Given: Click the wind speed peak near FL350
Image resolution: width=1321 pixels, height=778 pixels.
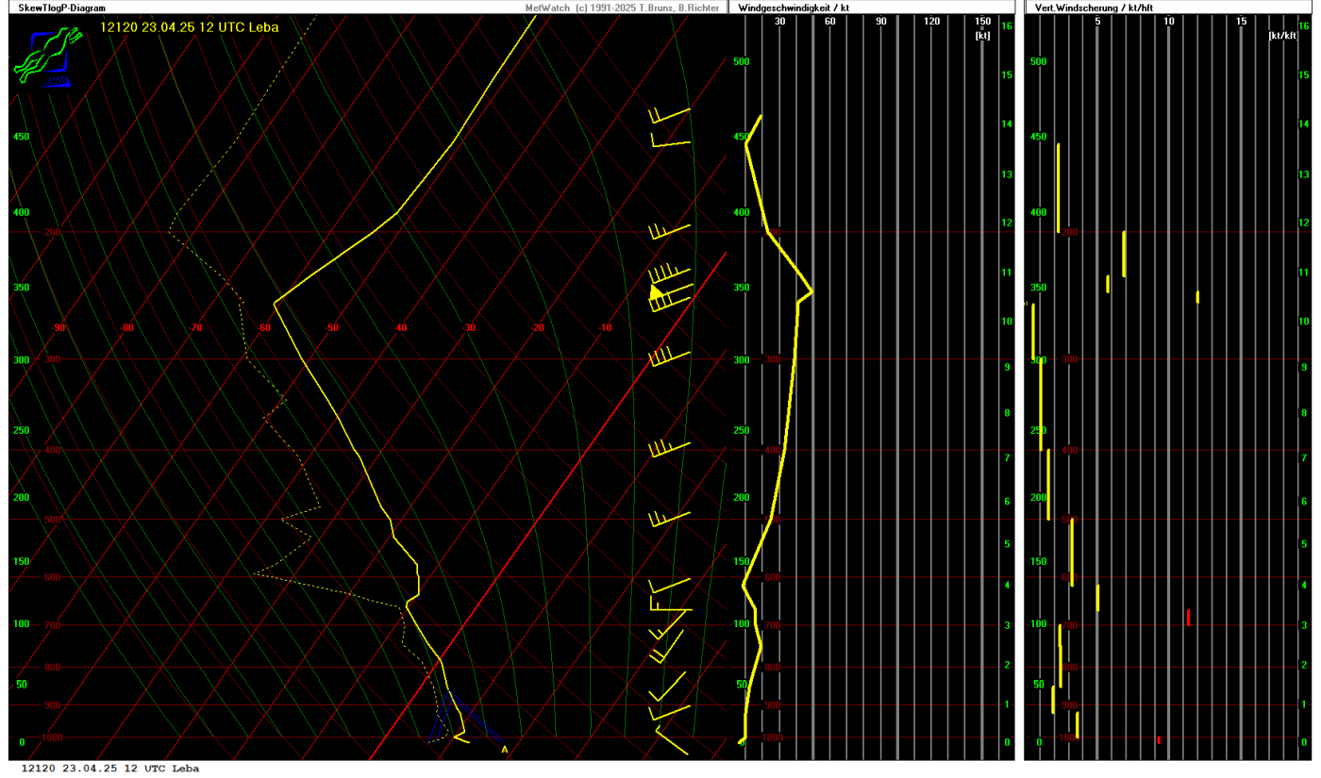Looking at the screenshot, I should point(811,293).
